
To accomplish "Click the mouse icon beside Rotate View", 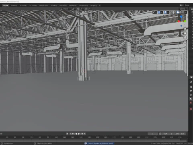I will (2, 143).
